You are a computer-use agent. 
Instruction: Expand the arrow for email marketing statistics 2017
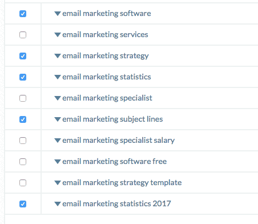(58, 204)
